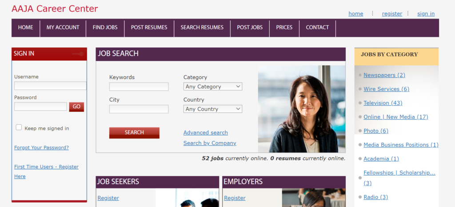Open Search by Company link

[210, 143]
